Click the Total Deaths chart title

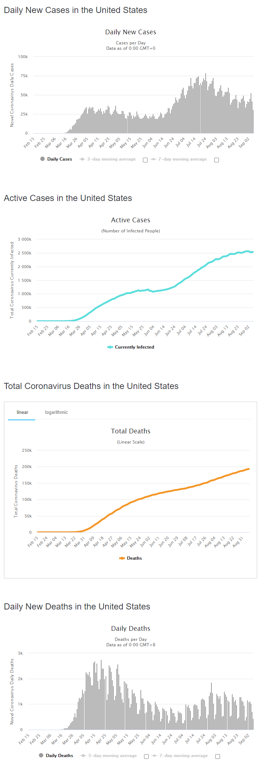click(x=130, y=431)
